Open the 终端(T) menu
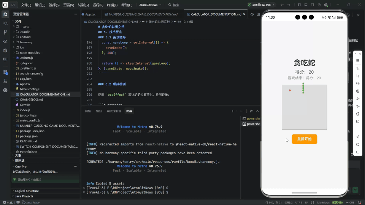365x205 pixels. (112, 5)
